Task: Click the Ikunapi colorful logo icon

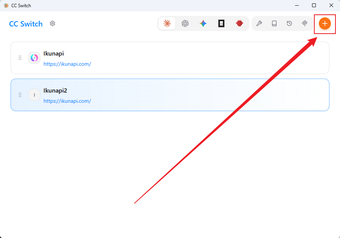Action: point(34,58)
